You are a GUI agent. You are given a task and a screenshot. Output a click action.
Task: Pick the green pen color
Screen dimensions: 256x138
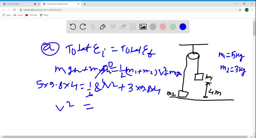(173, 27)
